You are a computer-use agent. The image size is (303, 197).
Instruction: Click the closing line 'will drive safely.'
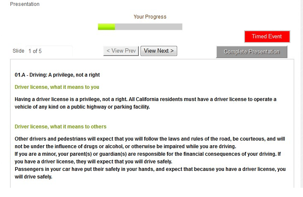(33, 177)
